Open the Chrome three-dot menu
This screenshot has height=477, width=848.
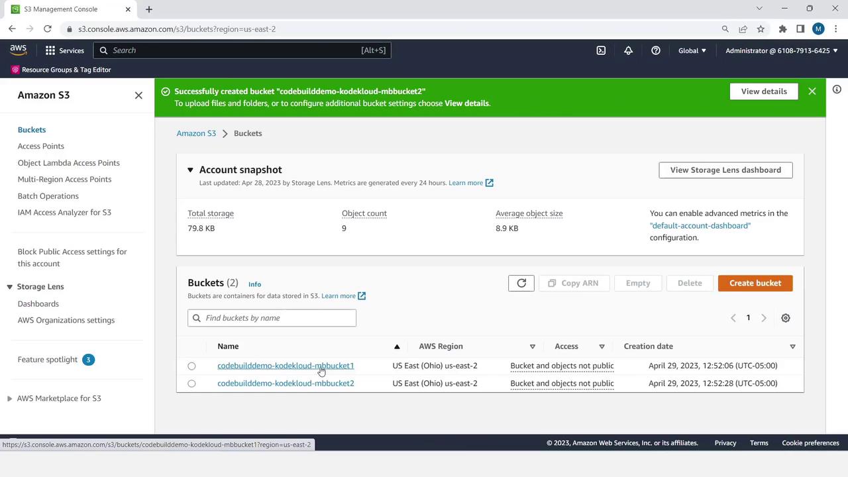(x=835, y=29)
